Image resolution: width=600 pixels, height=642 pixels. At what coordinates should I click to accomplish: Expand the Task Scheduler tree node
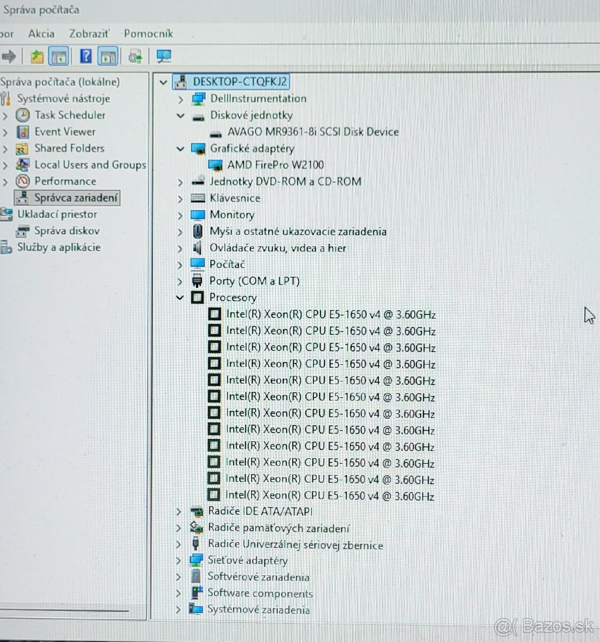(x=5, y=116)
